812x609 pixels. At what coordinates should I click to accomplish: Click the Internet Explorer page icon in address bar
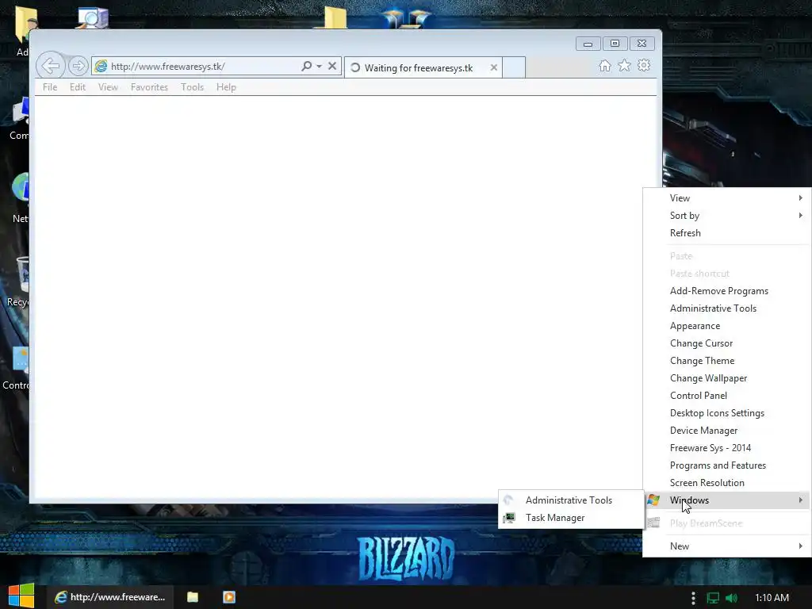pyautogui.click(x=101, y=67)
